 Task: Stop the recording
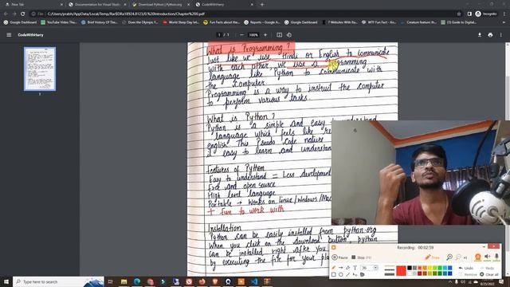[361, 258]
